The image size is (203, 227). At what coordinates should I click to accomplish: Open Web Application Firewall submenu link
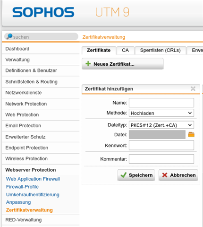[33, 179]
